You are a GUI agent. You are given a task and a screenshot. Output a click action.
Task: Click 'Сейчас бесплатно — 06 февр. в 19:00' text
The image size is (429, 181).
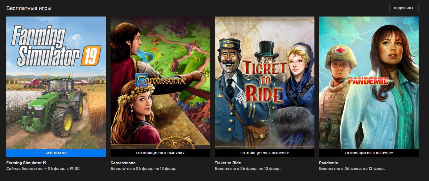[43, 169]
